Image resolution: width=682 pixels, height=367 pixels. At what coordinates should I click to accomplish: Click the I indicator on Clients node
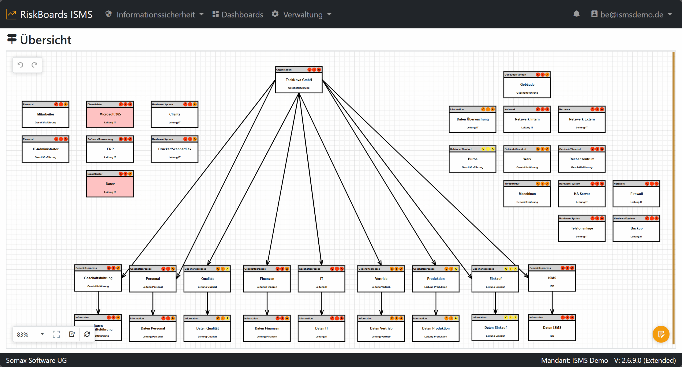click(x=190, y=104)
